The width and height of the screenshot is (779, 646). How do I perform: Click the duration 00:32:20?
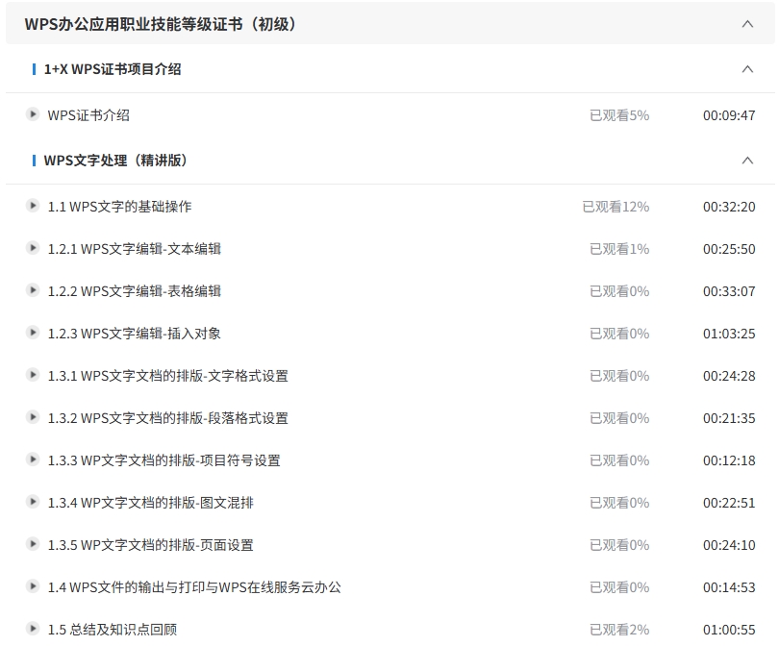tap(729, 207)
